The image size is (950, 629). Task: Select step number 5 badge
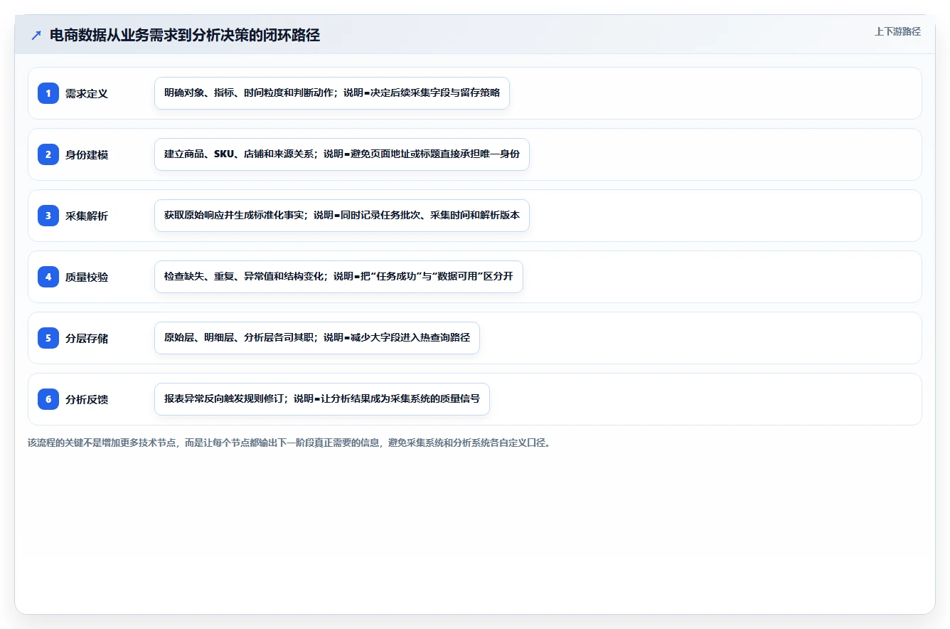pyautogui.click(x=48, y=338)
